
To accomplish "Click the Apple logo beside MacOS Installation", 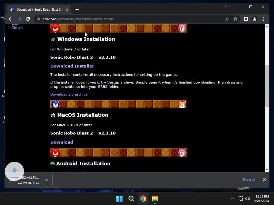I will [x=53, y=115].
